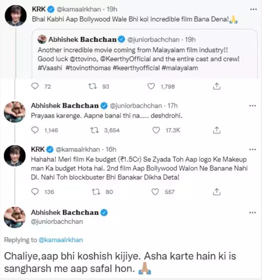Reply to KRK's tweet with 72 replies

36,86
